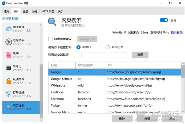Select 程序 Version 1.5.4 plugin

[21, 55]
